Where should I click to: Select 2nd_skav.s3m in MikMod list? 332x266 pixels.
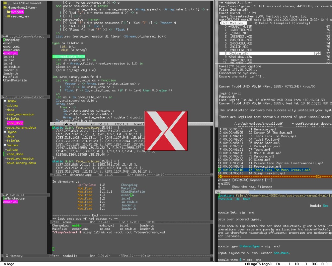240,57
